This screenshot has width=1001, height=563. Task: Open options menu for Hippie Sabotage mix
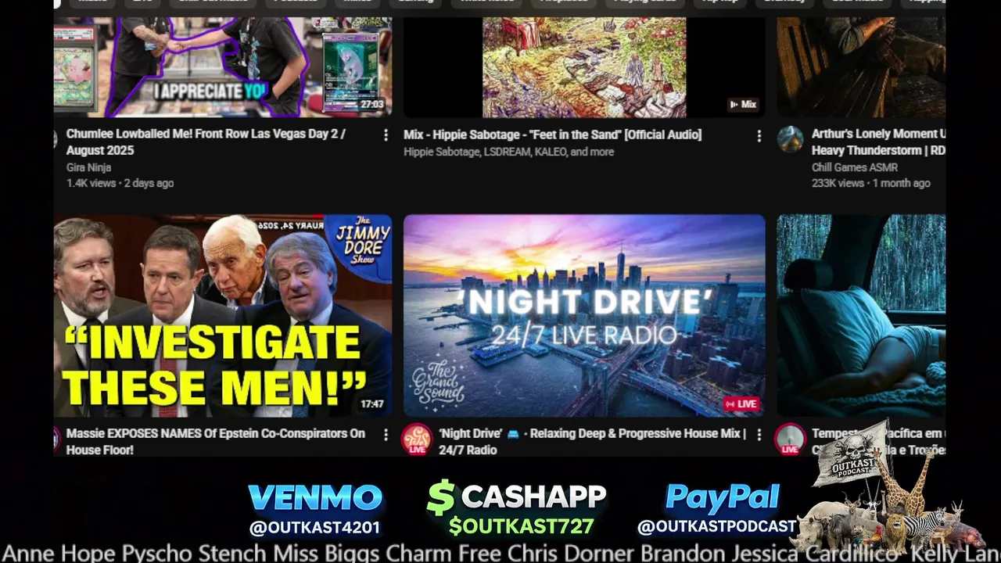click(x=759, y=136)
